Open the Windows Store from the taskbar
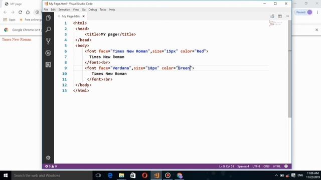Screen dimensions: 321x180 click(x=133, y=175)
